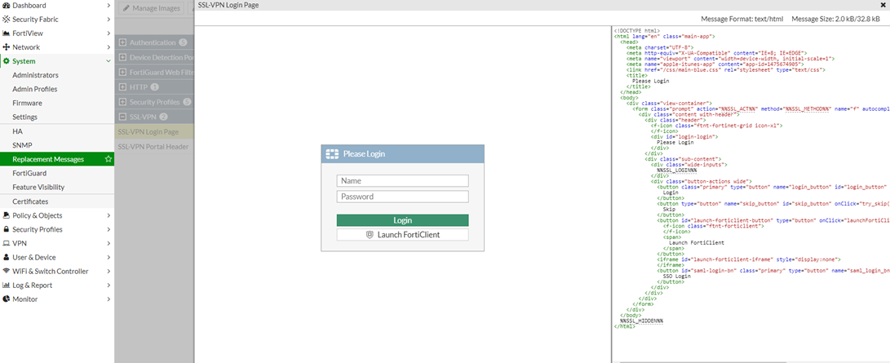Click the green Login button
890x363 pixels.
point(402,220)
